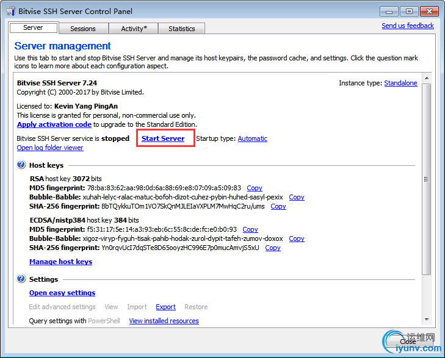Click the Host keys help question mark icon
The image size is (445, 358).
pyautogui.click(x=21, y=165)
